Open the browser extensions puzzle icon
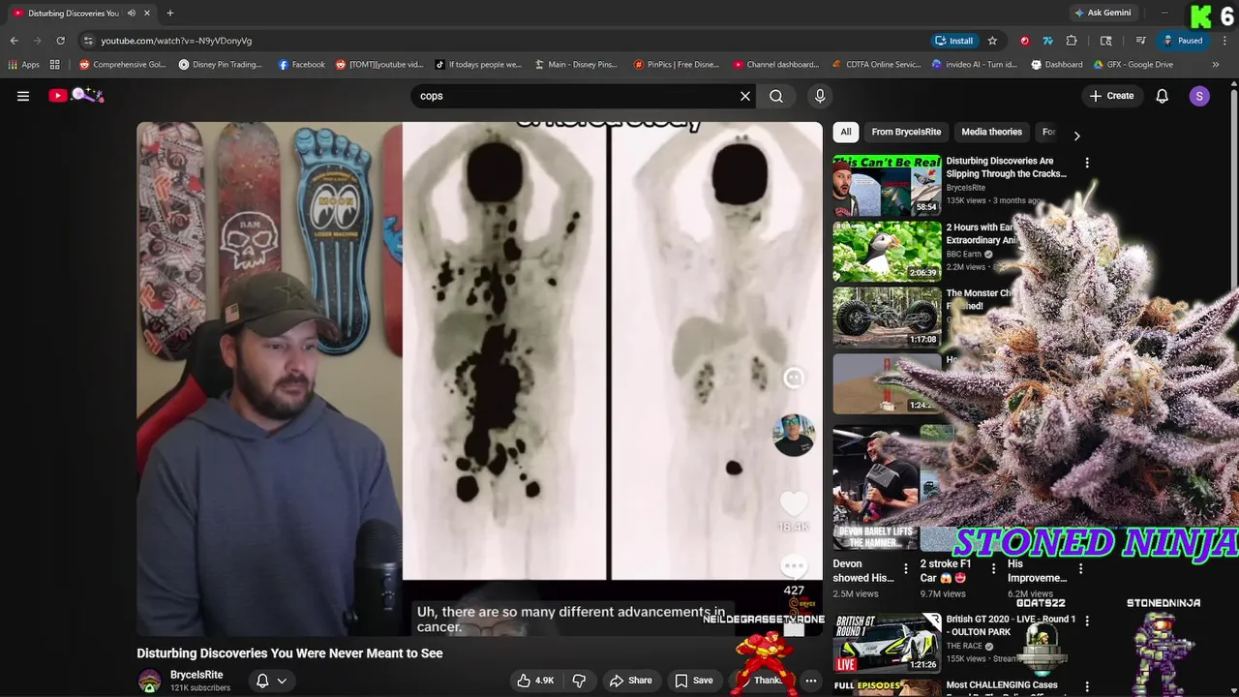 (1072, 41)
